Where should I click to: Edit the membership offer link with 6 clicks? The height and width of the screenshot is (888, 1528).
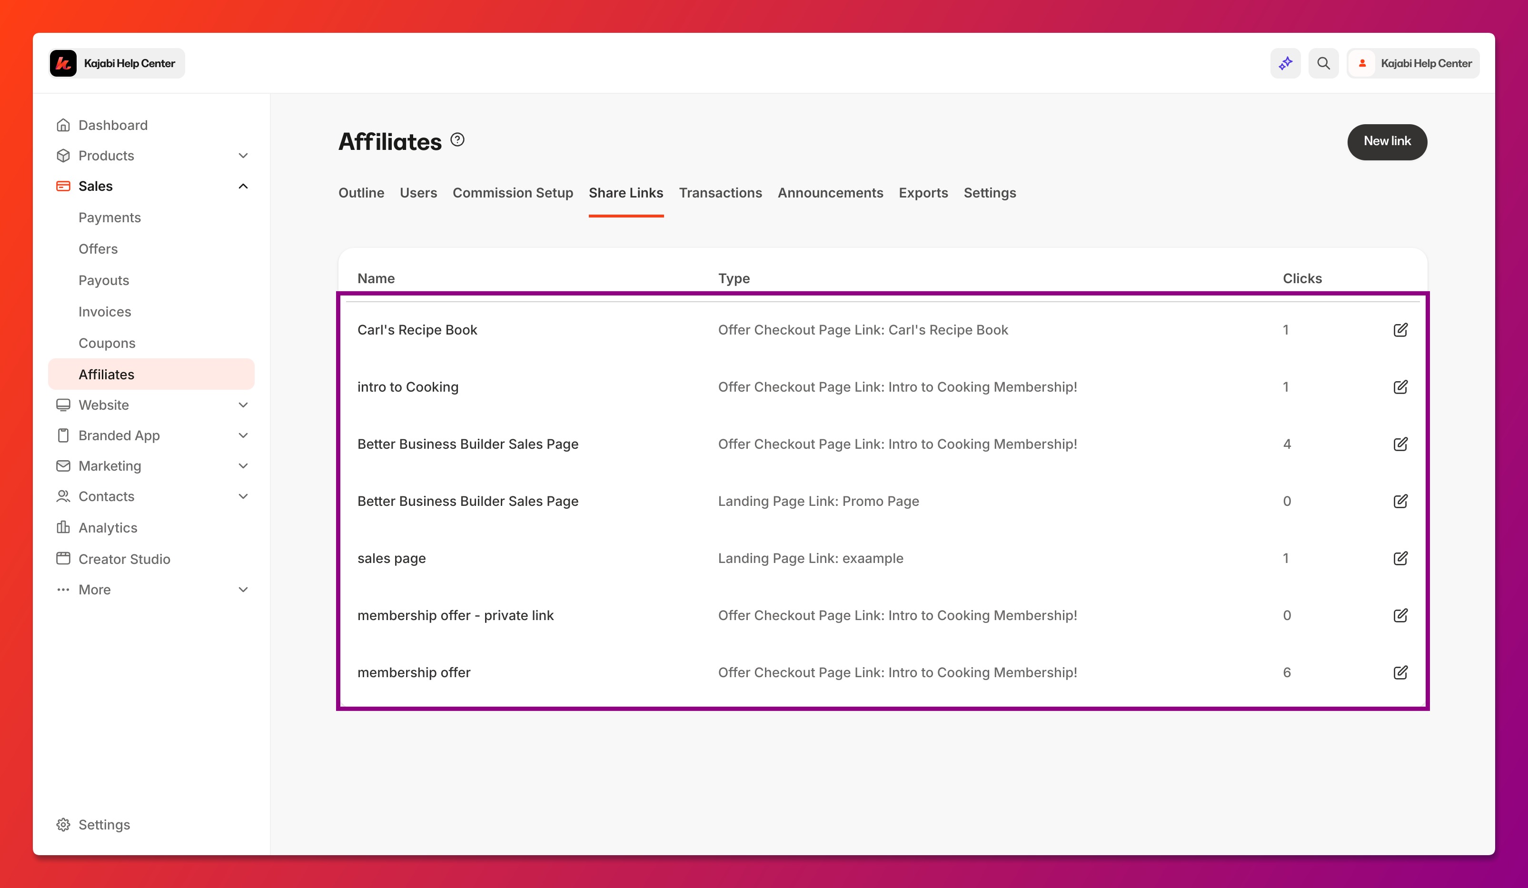point(1400,672)
